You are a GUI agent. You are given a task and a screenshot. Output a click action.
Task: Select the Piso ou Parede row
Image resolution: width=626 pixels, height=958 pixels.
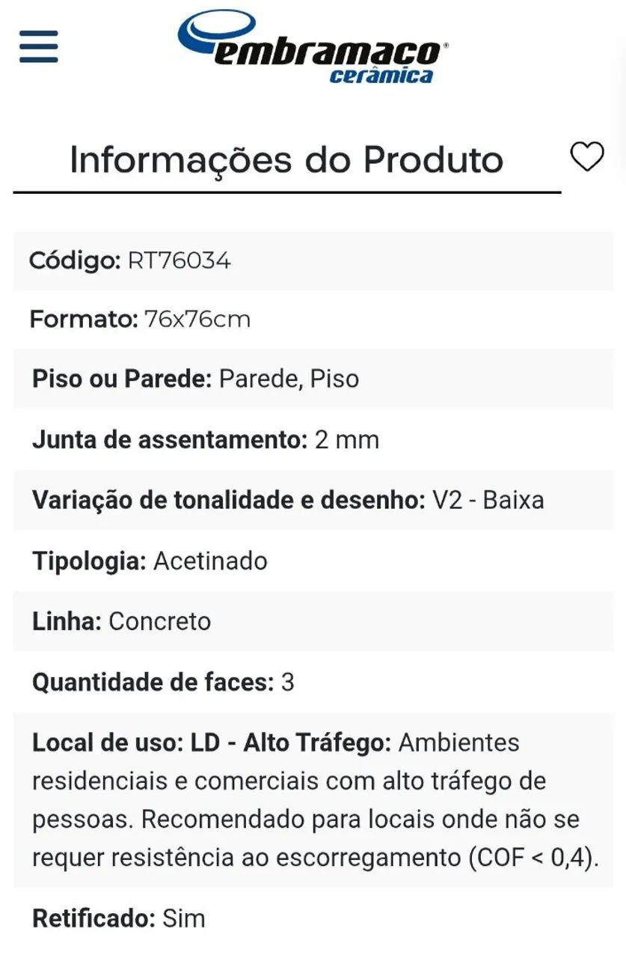tap(313, 379)
